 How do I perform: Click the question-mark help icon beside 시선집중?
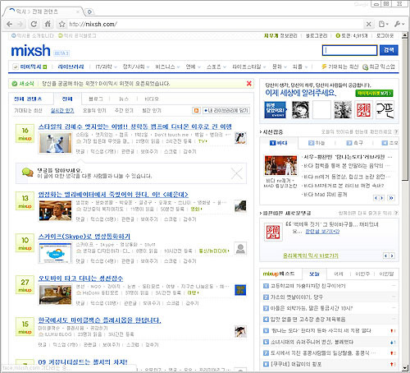pyautogui.click(x=396, y=132)
